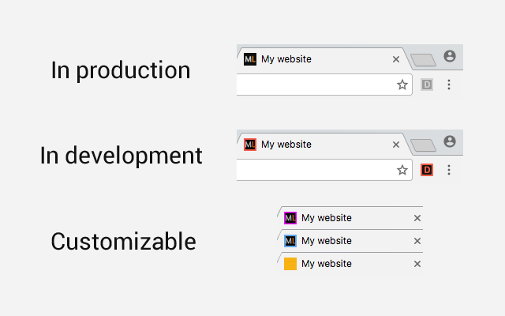Image resolution: width=505 pixels, height=316 pixels.
Task: Click the bookmark star in the production address bar
Action: [402, 85]
